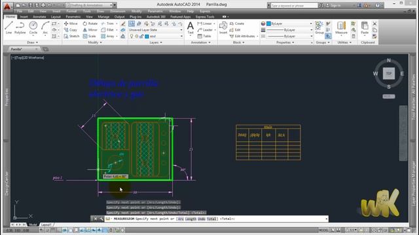Expand the Properties panel

pyautogui.click(x=285, y=42)
